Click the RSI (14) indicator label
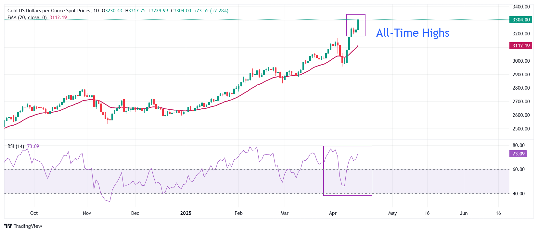538x233 pixels. click(16, 146)
